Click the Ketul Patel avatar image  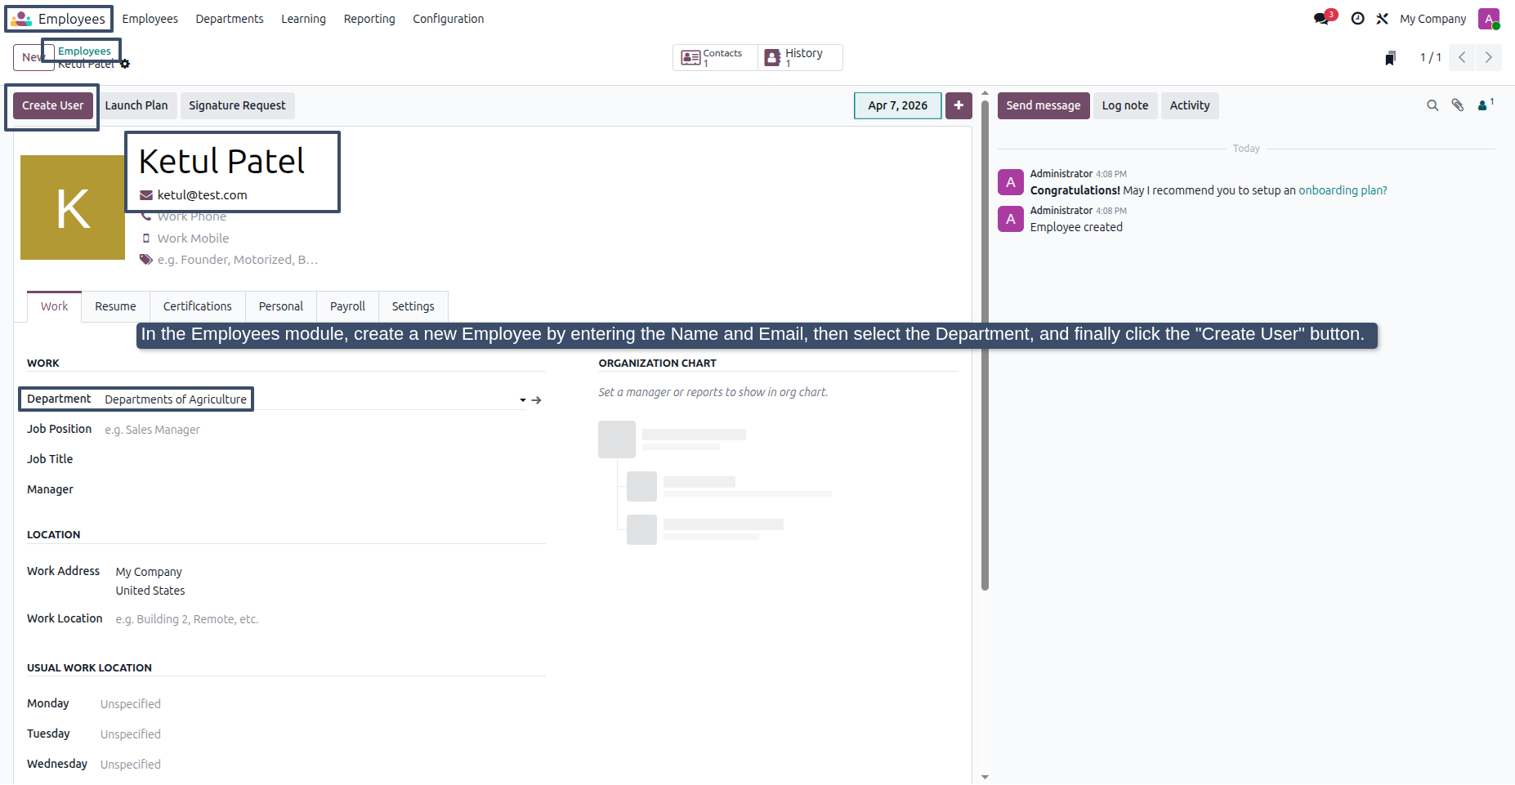pos(73,207)
